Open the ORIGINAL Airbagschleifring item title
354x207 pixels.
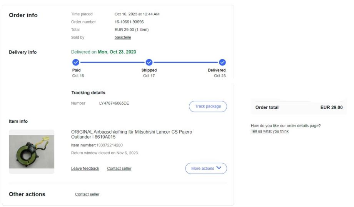(x=132, y=134)
